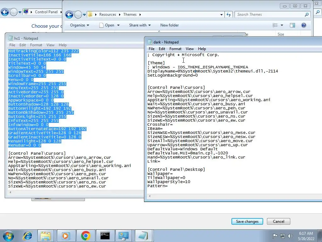Image resolution: width=322 pixels, height=242 pixels.
Task: Click '[Theme]' section line in dark Notepad
Action: [156, 63]
